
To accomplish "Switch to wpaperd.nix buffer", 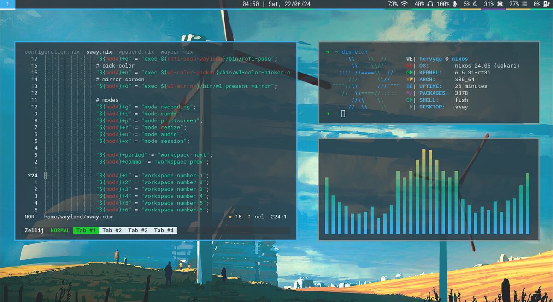I will (x=136, y=52).
